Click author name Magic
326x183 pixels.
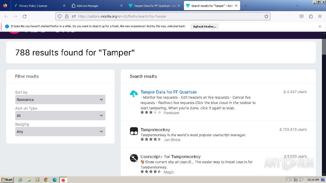tap(169, 172)
